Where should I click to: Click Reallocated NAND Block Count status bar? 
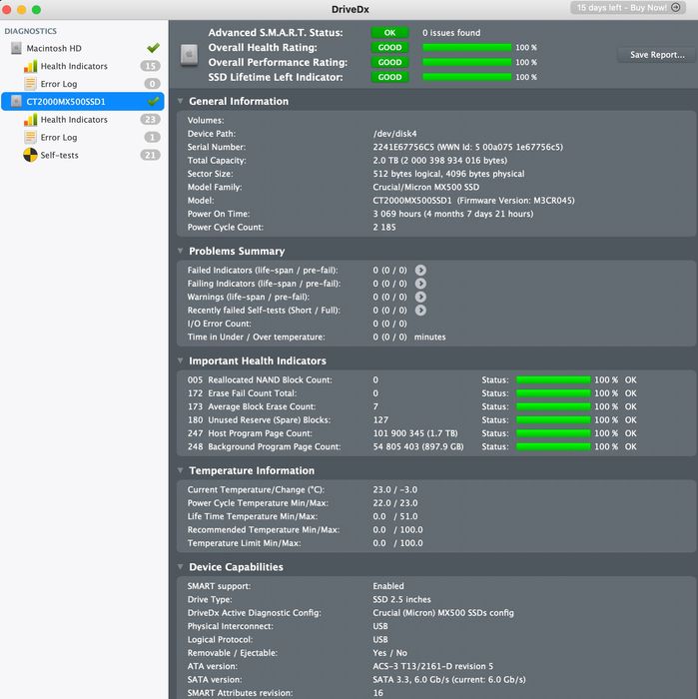coord(553,379)
